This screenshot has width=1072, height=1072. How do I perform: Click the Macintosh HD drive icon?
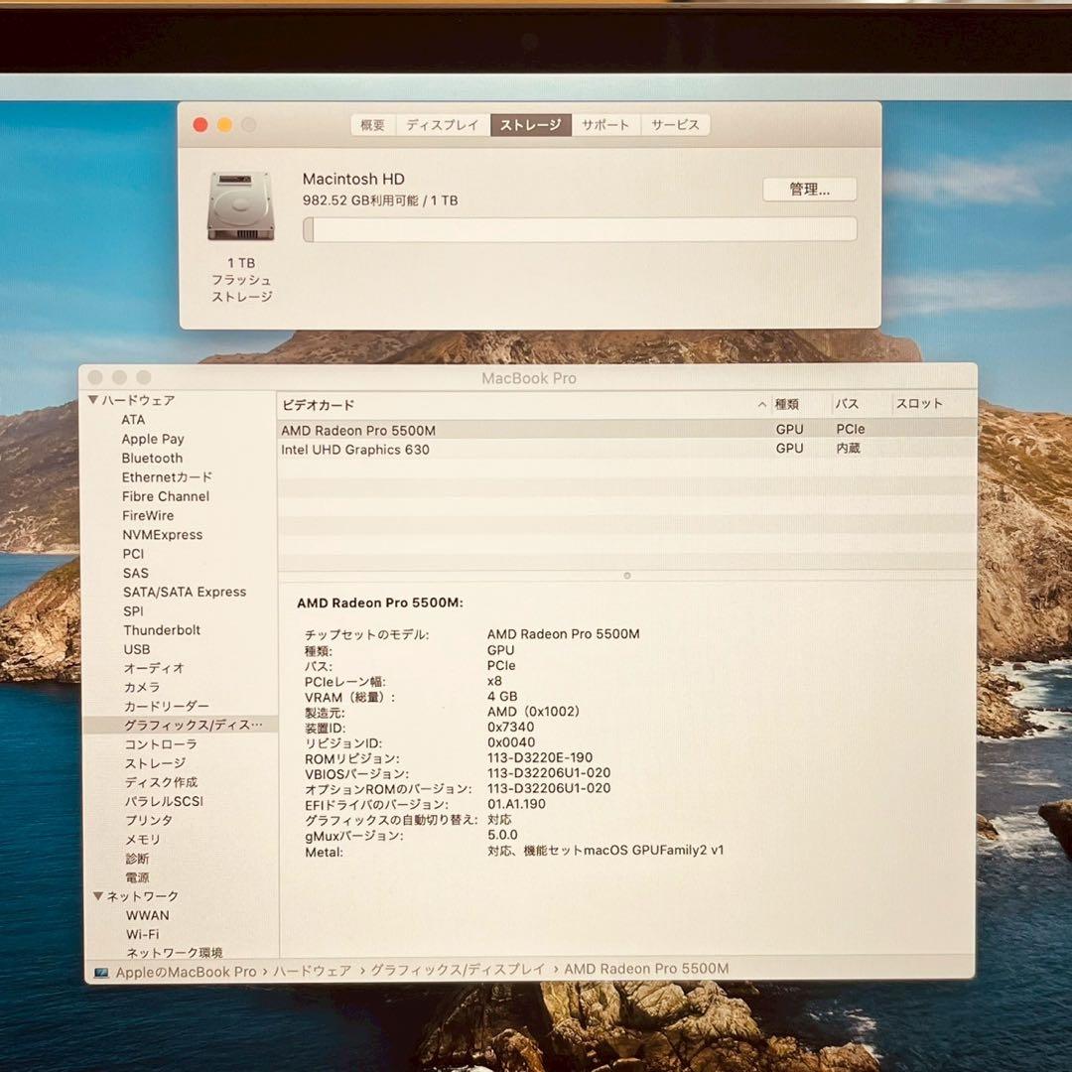coord(238,204)
